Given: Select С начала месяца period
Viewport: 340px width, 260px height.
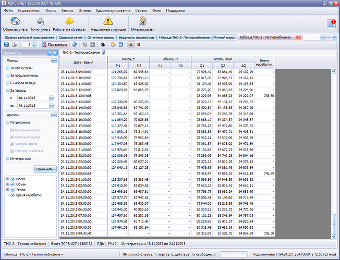Looking at the screenshot, I should pyautogui.click(x=21, y=83).
